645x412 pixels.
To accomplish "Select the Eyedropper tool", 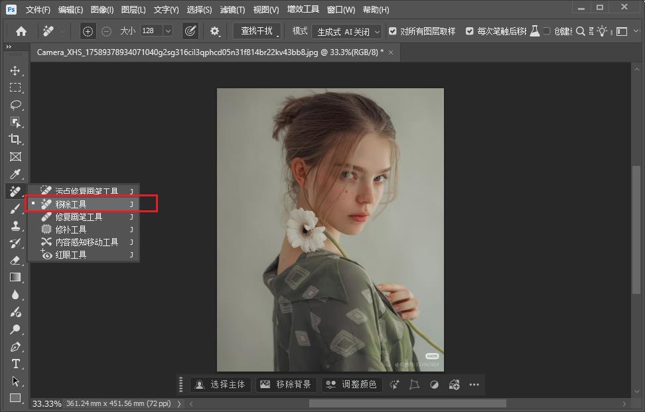I will pyautogui.click(x=15, y=174).
